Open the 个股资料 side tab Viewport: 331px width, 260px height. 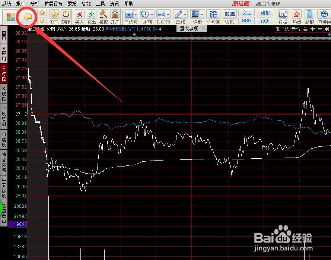tap(4, 116)
